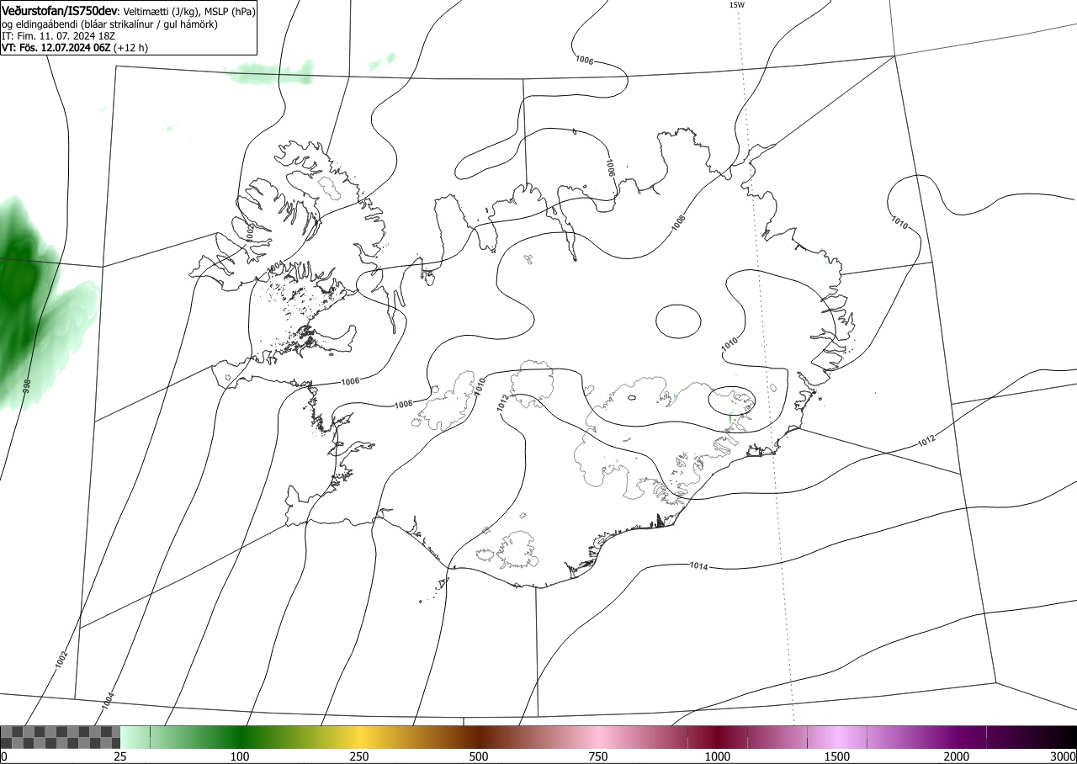Click the color bar tick label '750'
Image resolution: width=1077 pixels, height=764 pixels.
[598, 756]
